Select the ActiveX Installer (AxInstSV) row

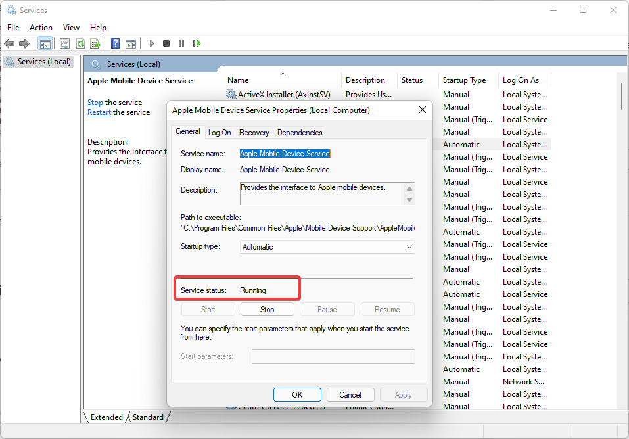(388, 94)
